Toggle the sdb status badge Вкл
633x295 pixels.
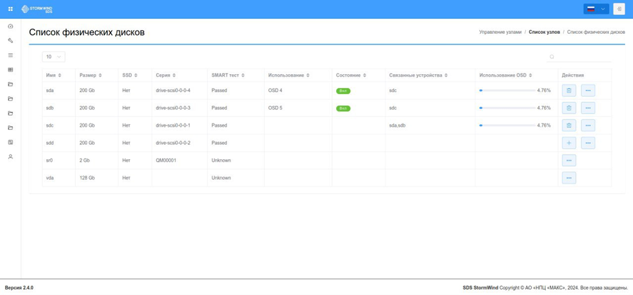point(343,108)
